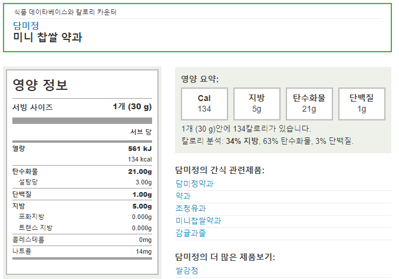Image resolution: width=399 pixels, height=279 pixels.
Task: Click the 포화지방 row label
Action: [x=31, y=216]
